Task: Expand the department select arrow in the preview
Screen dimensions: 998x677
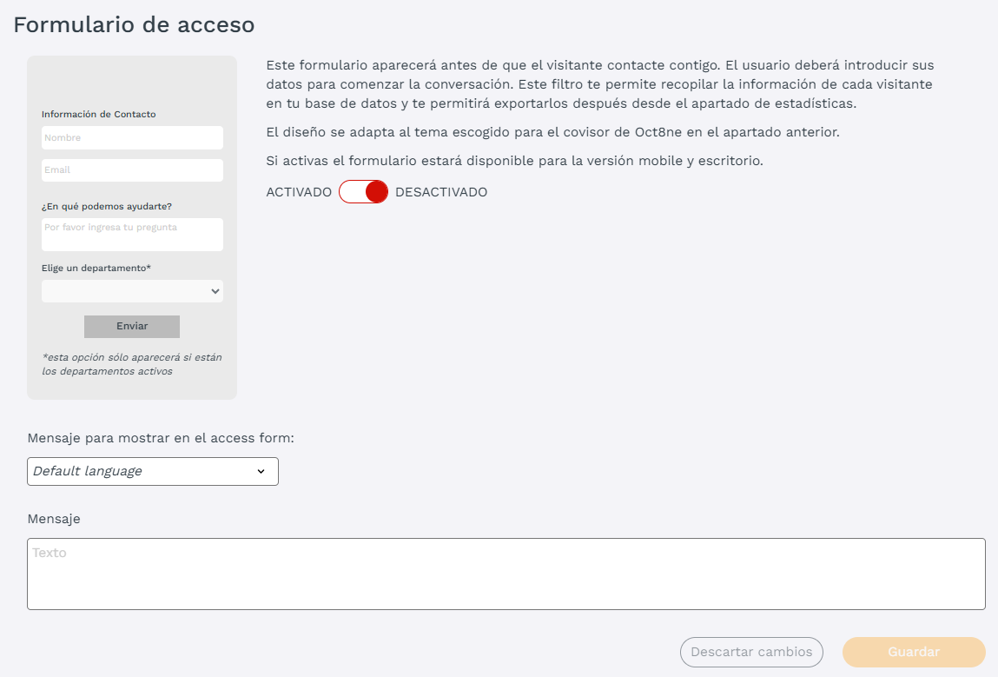Action: 215,292
